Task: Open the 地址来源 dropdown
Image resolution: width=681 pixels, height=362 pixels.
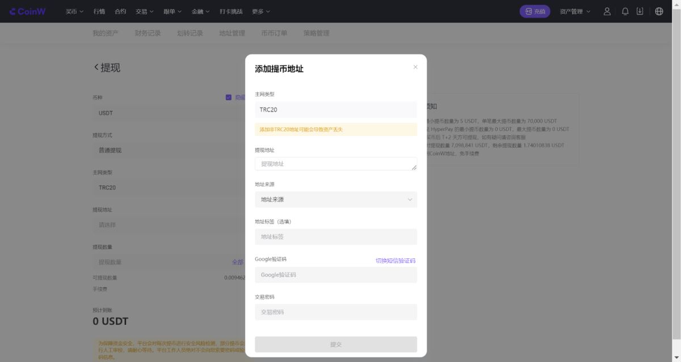Action: point(335,199)
